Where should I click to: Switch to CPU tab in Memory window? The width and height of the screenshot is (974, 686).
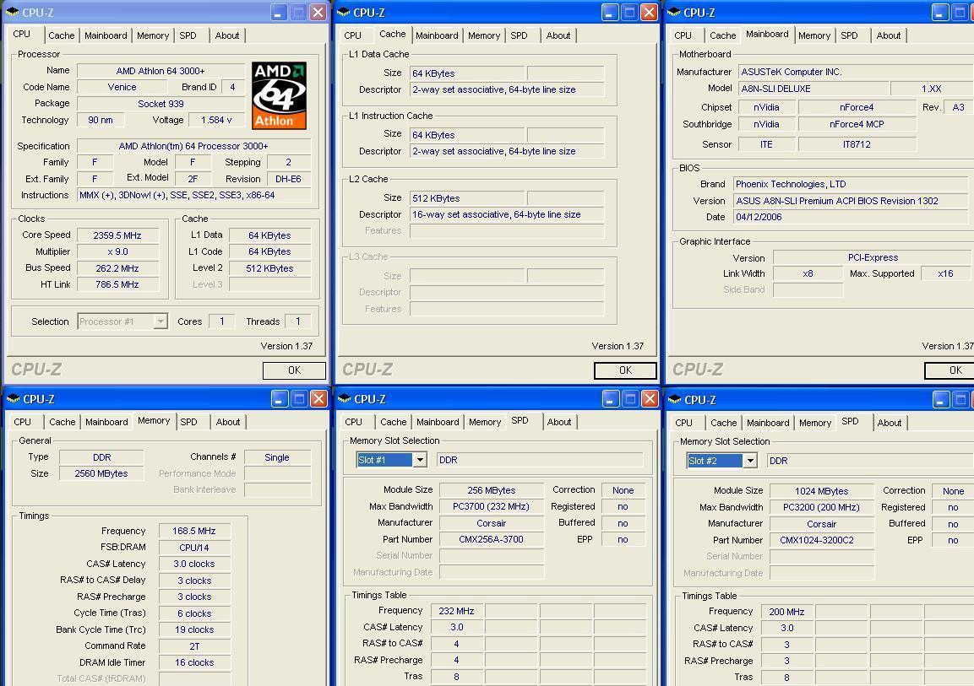(x=22, y=422)
